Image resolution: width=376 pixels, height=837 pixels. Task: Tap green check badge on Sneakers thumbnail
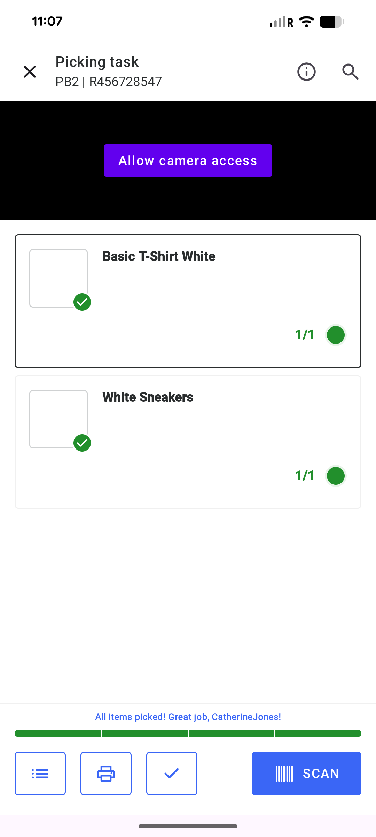(82, 443)
